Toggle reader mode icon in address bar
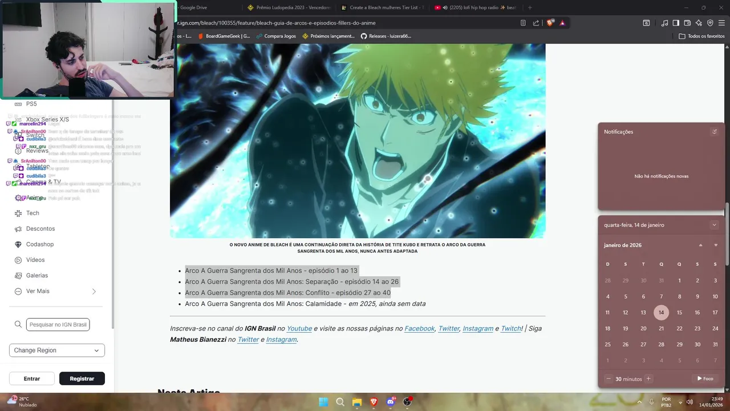Image resolution: width=730 pixels, height=411 pixels. click(523, 23)
